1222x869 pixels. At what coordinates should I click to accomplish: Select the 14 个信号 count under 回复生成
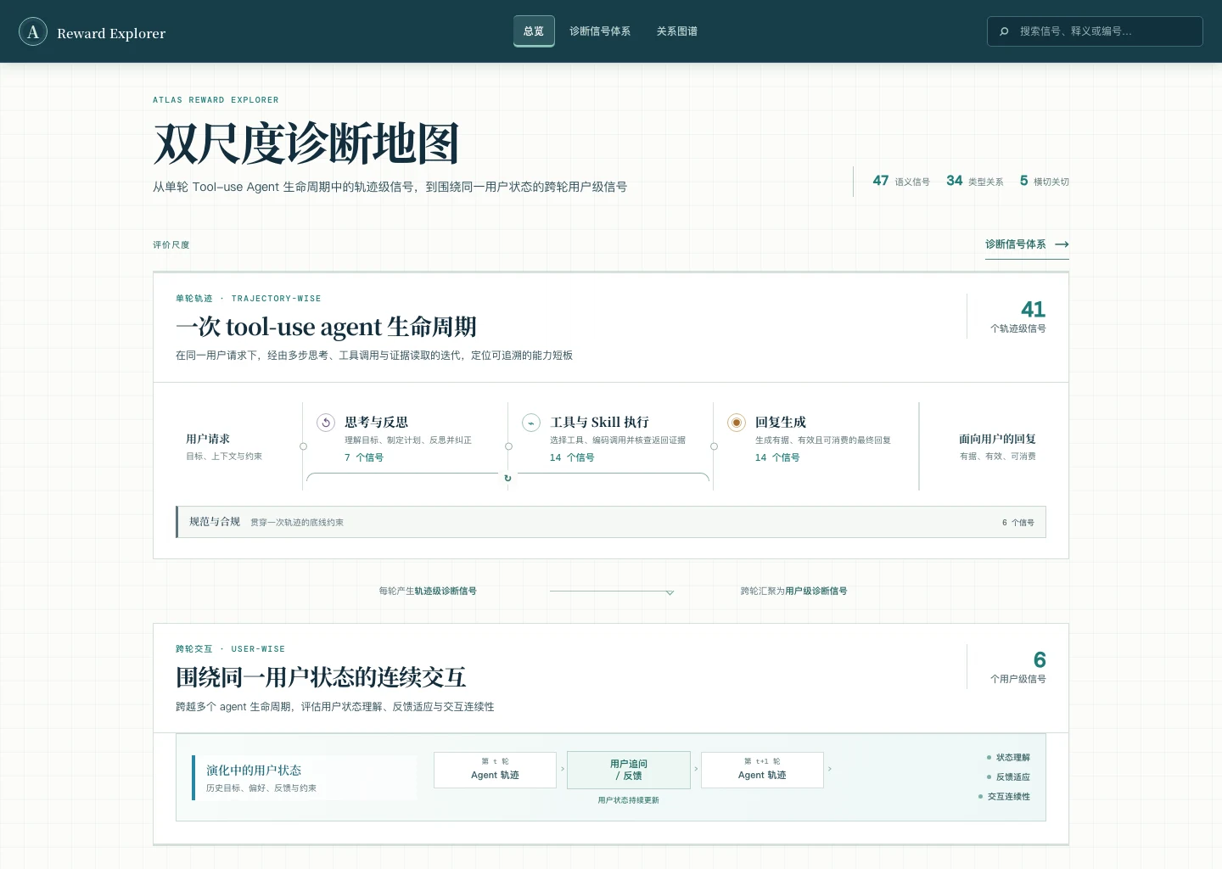point(777,457)
